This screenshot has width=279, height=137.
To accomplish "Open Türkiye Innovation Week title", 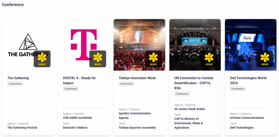I will click(137, 78).
